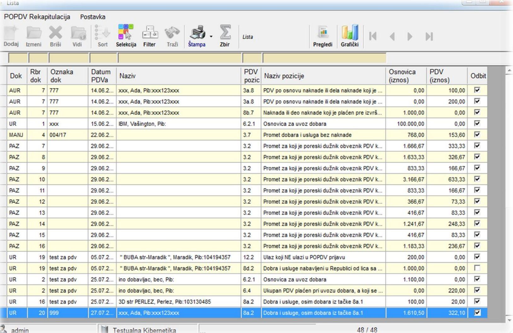Uncheck Odbit for MANJ 004/17 row
Image resolution: width=513 pixels, height=333 pixels.
click(x=477, y=135)
